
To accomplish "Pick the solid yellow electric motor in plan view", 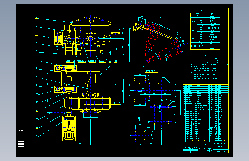I will 69,128.
